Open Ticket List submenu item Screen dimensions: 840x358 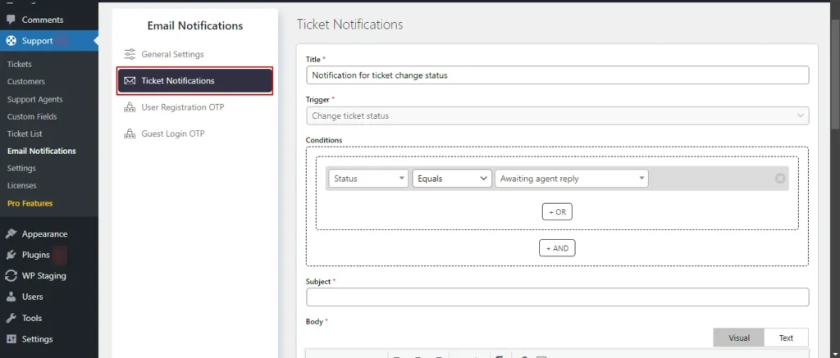coord(25,134)
